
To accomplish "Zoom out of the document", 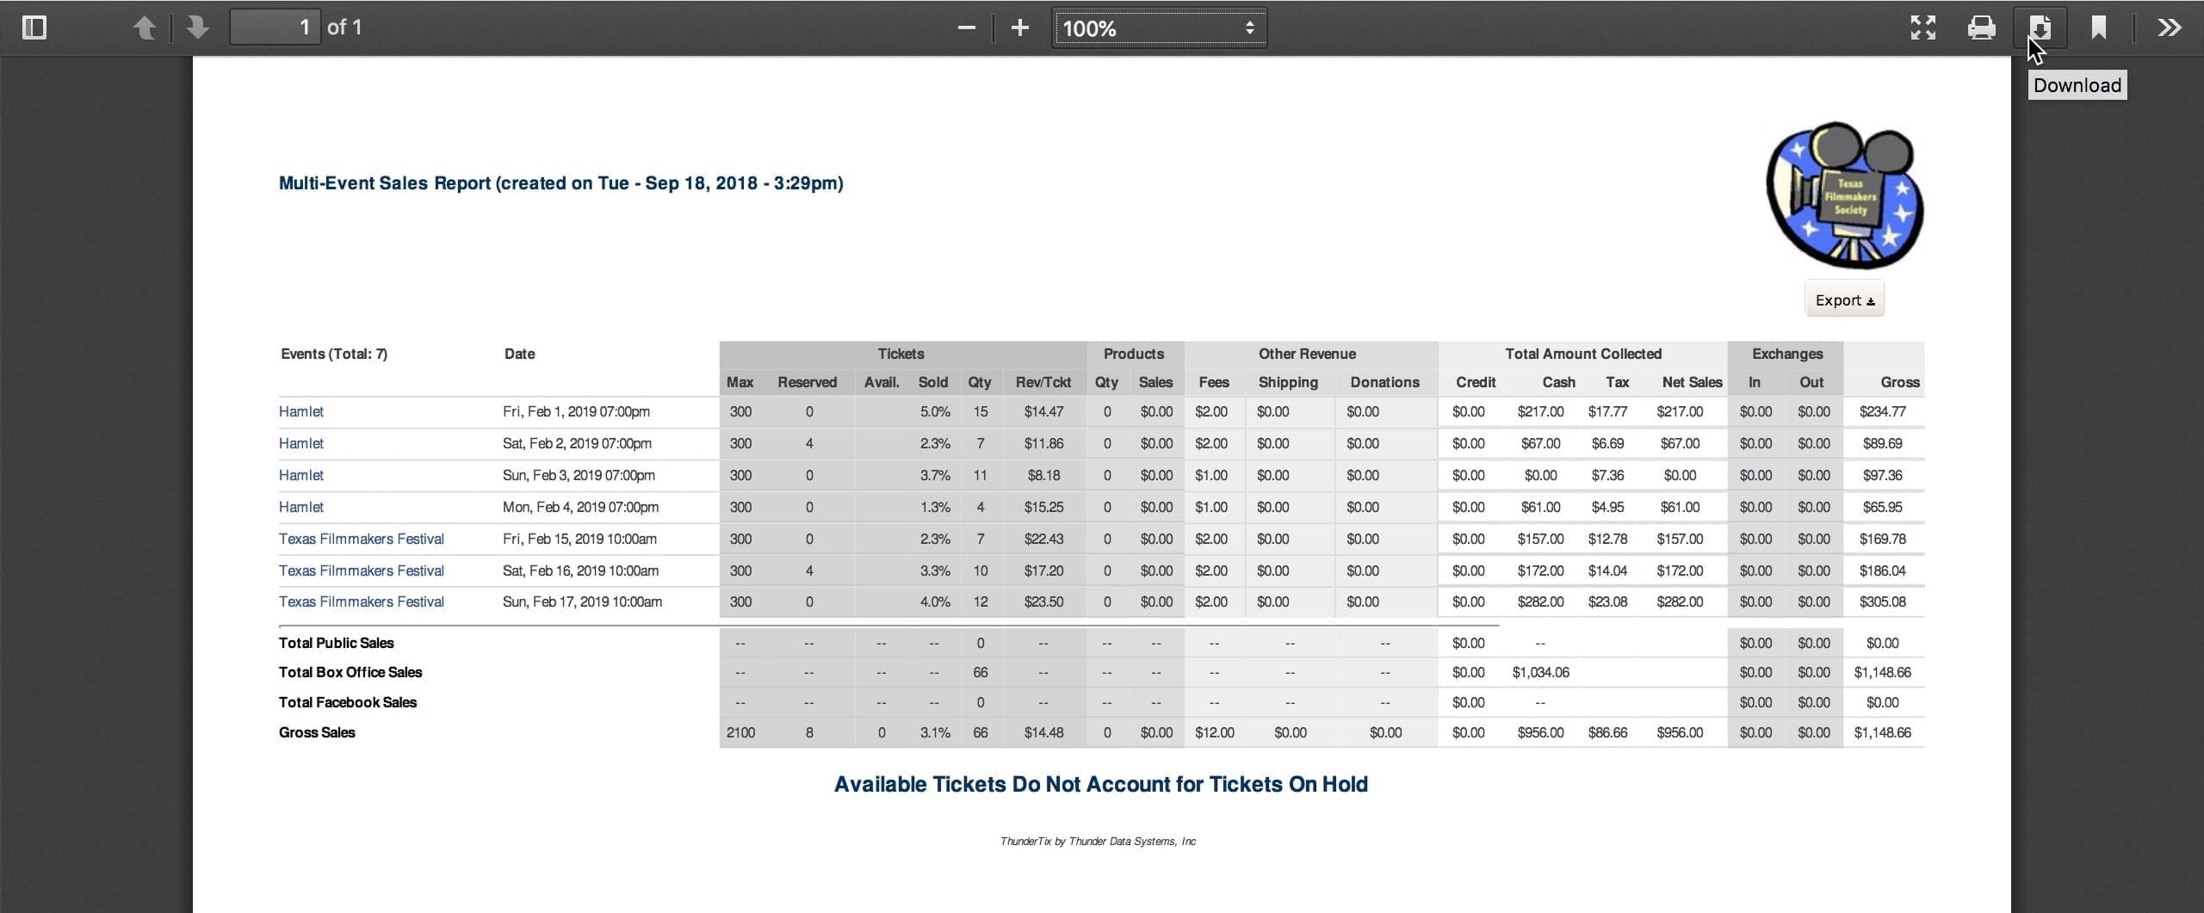I will pyautogui.click(x=965, y=27).
